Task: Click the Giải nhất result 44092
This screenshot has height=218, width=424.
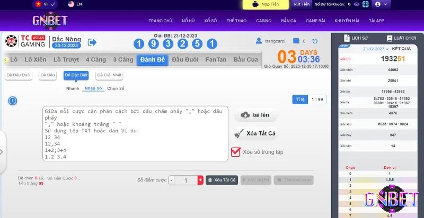Action: (x=393, y=70)
